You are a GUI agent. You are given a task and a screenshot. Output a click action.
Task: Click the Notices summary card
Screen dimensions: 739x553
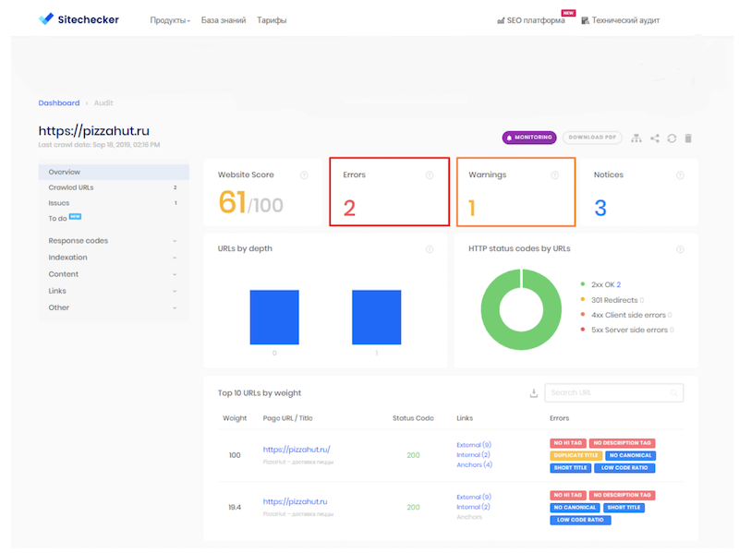(x=639, y=192)
